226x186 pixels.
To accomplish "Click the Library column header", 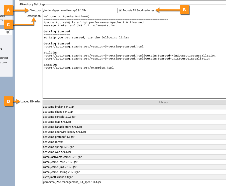I will tap(163, 102).
